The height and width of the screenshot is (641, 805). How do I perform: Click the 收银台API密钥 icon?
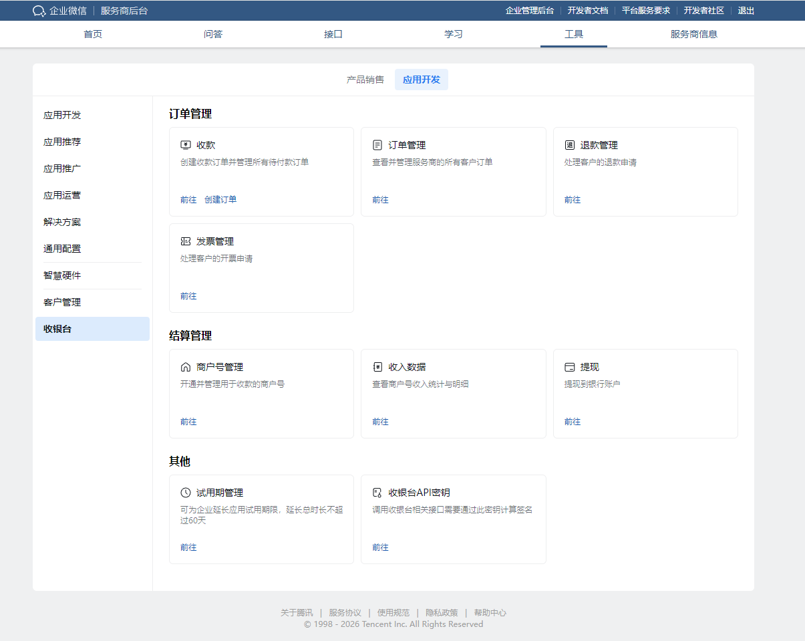377,493
